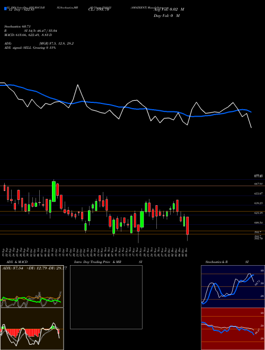Viewport: 265px width, 350px height.
Task: Click the blue SMA line's right end
Action: [251, 112]
